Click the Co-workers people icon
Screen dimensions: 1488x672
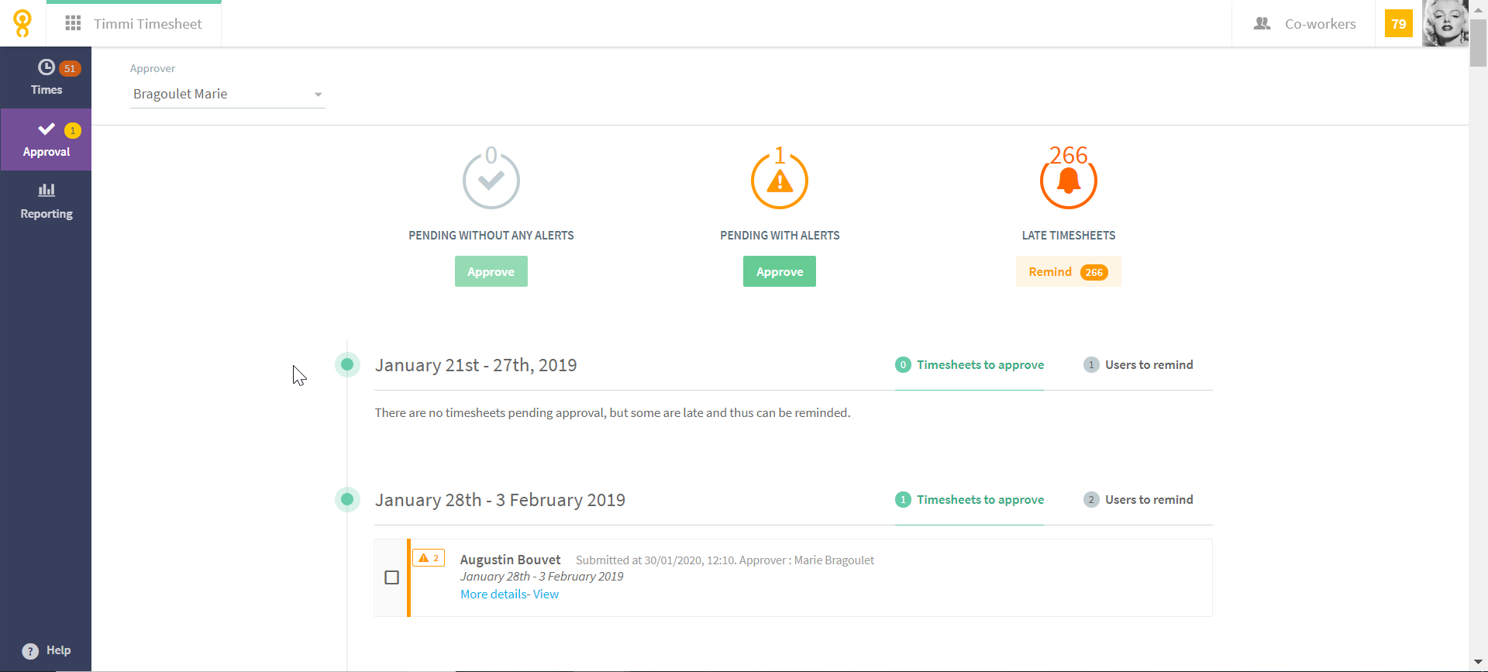(x=1262, y=23)
